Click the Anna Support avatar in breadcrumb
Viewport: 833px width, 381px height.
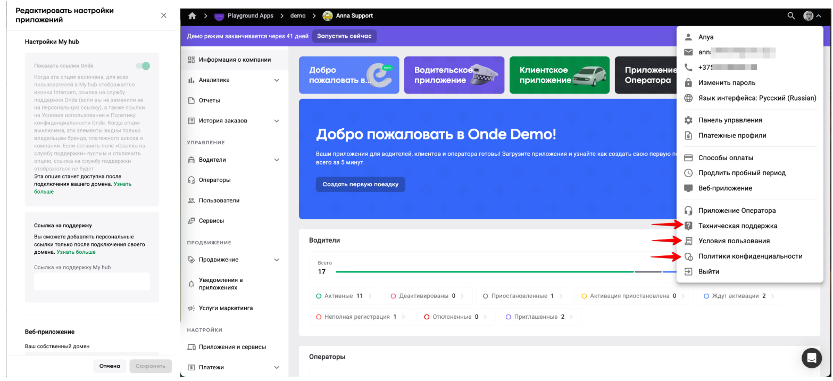[328, 16]
